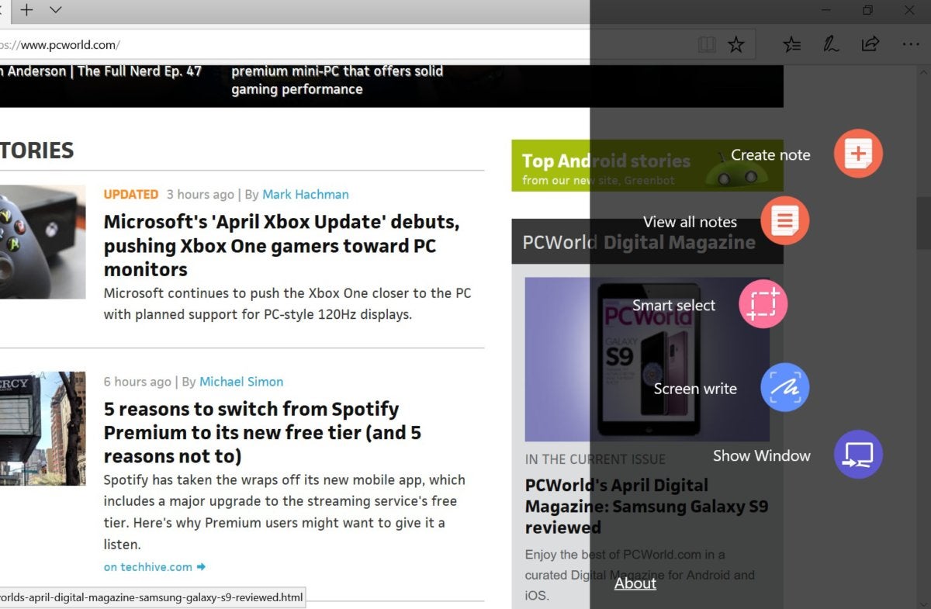The image size is (931, 609).
Task: Click the UPDATED label on the Xbox story
Action: click(131, 195)
